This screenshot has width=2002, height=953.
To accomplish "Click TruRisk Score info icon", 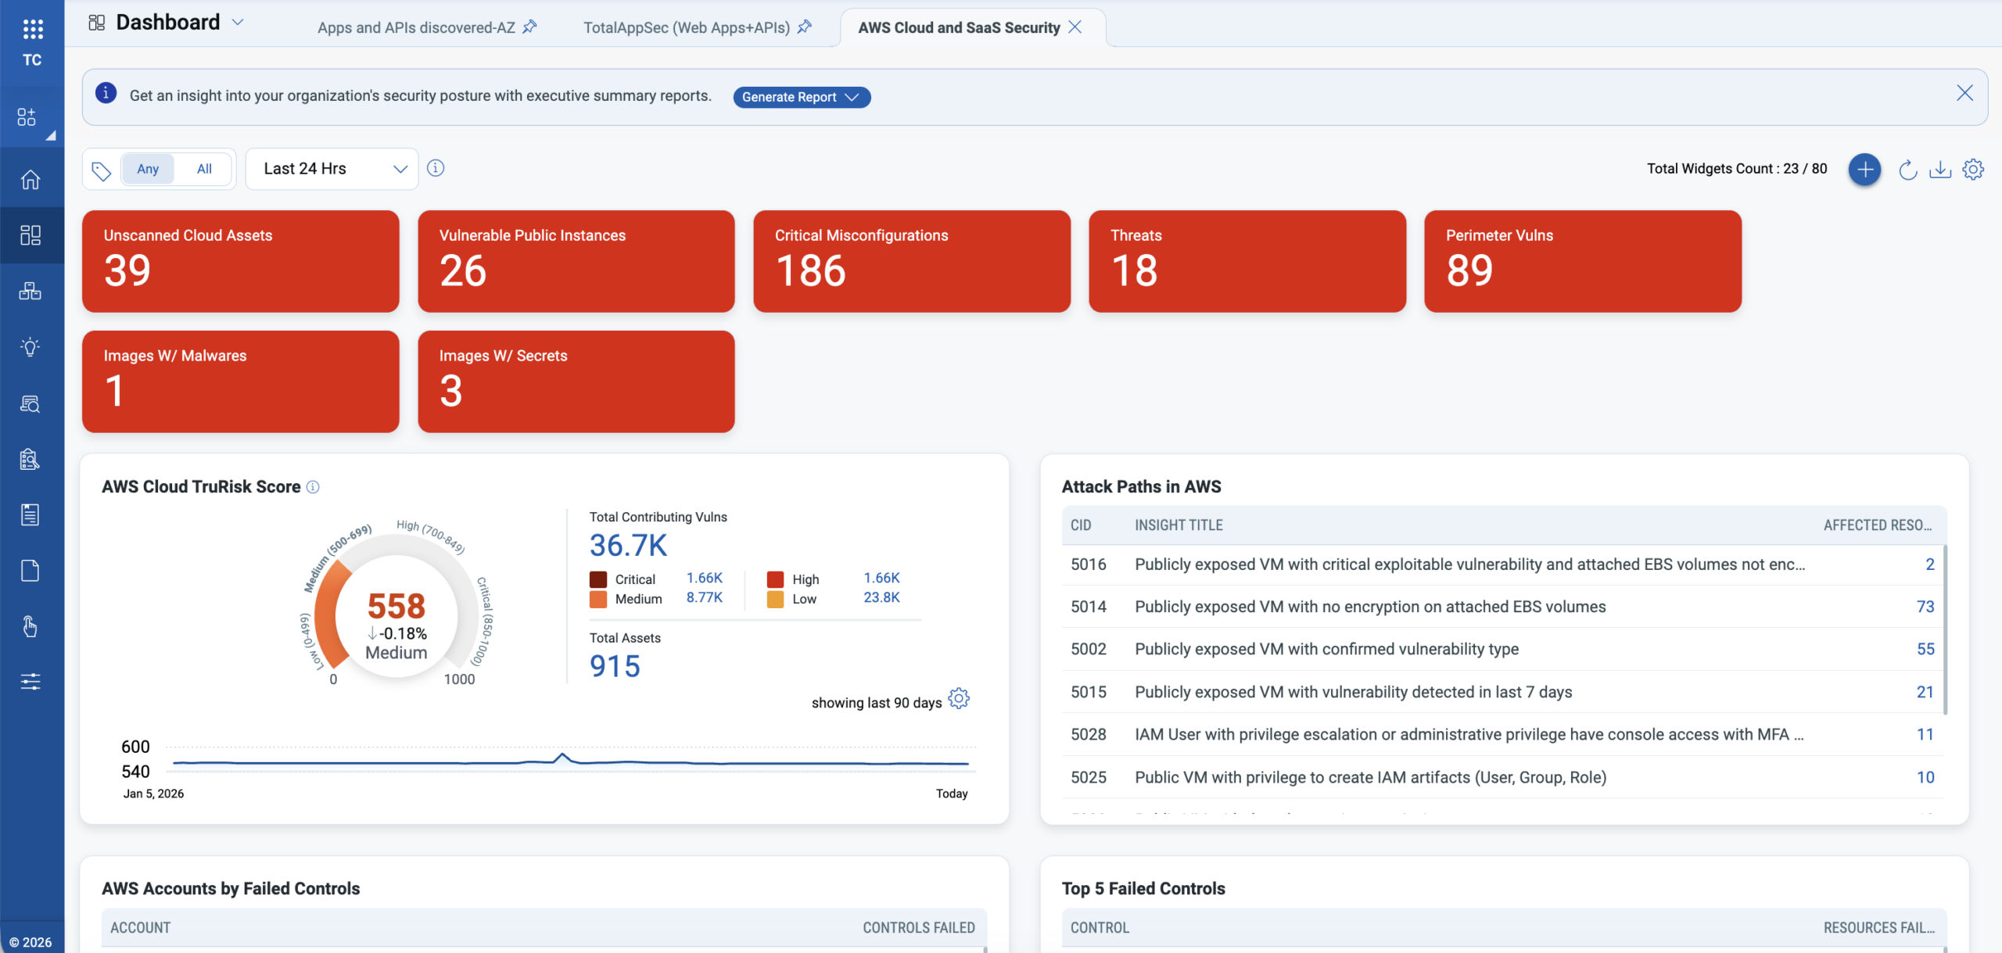I will click(313, 487).
